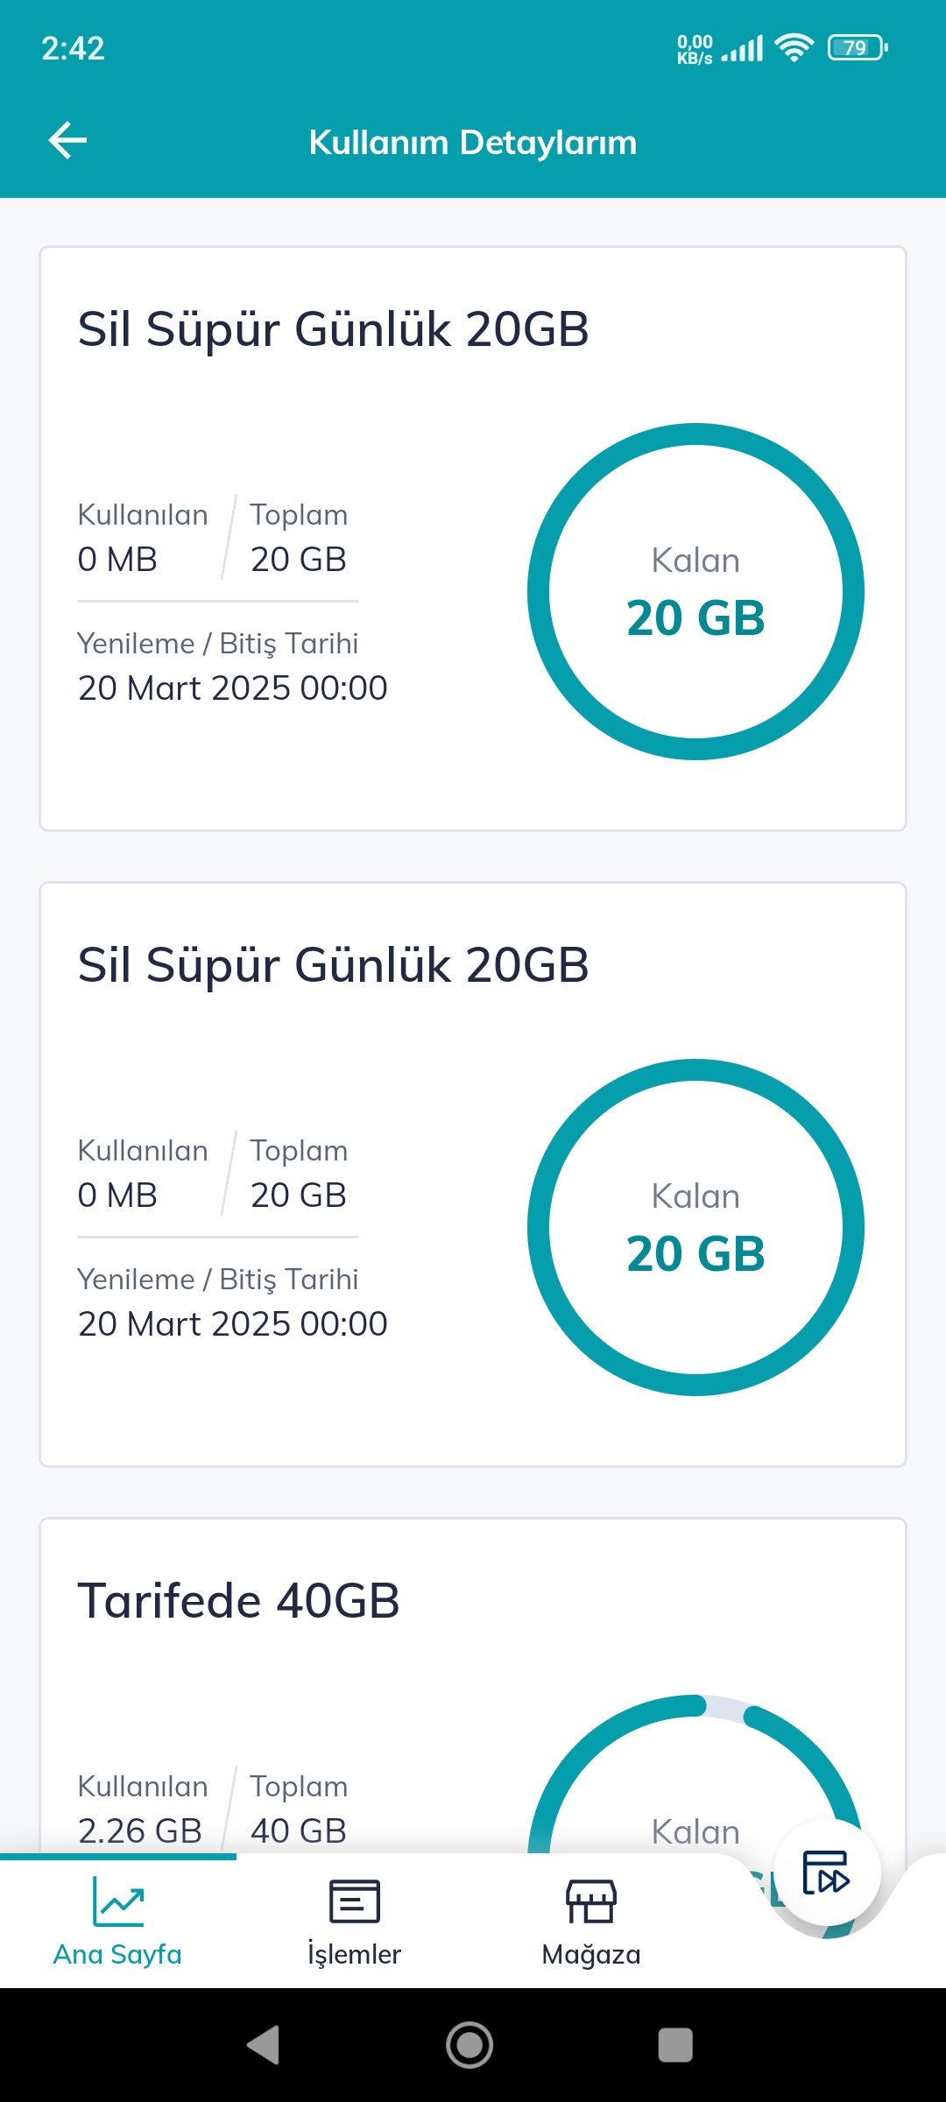Open the İşlemler list icon
946x2102 pixels.
[355, 1901]
